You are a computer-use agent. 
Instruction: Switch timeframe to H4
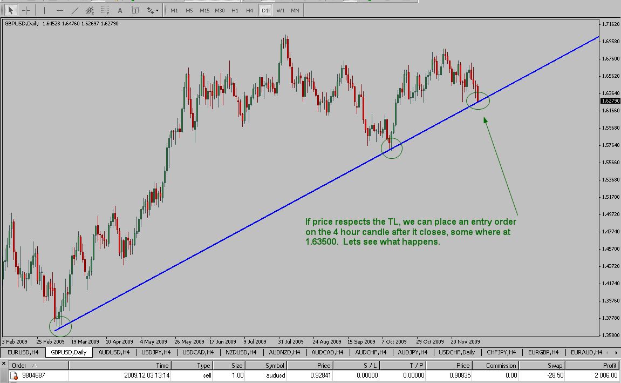click(249, 10)
